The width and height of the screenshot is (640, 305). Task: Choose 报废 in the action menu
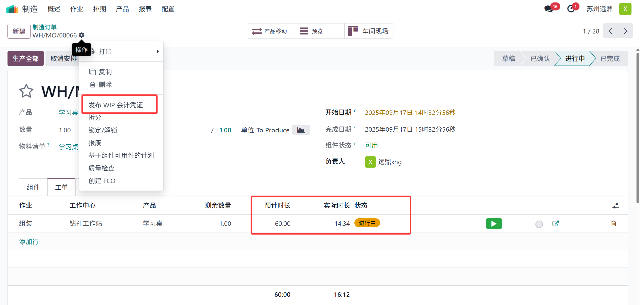pyautogui.click(x=95, y=143)
